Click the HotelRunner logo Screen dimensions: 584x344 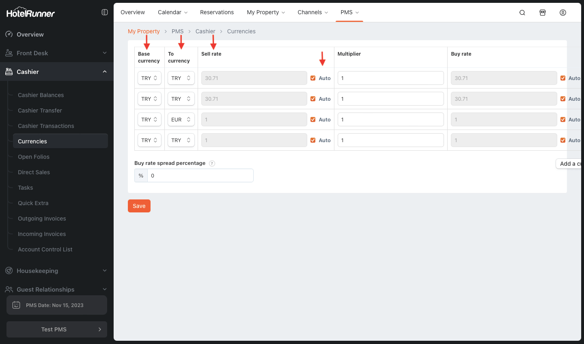point(30,13)
